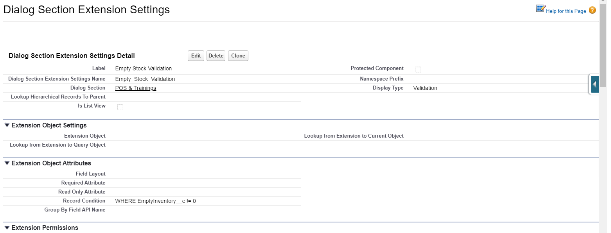Click the Empty_Stock_Validation settings name value
Image resolution: width=611 pixels, height=233 pixels.
point(145,79)
